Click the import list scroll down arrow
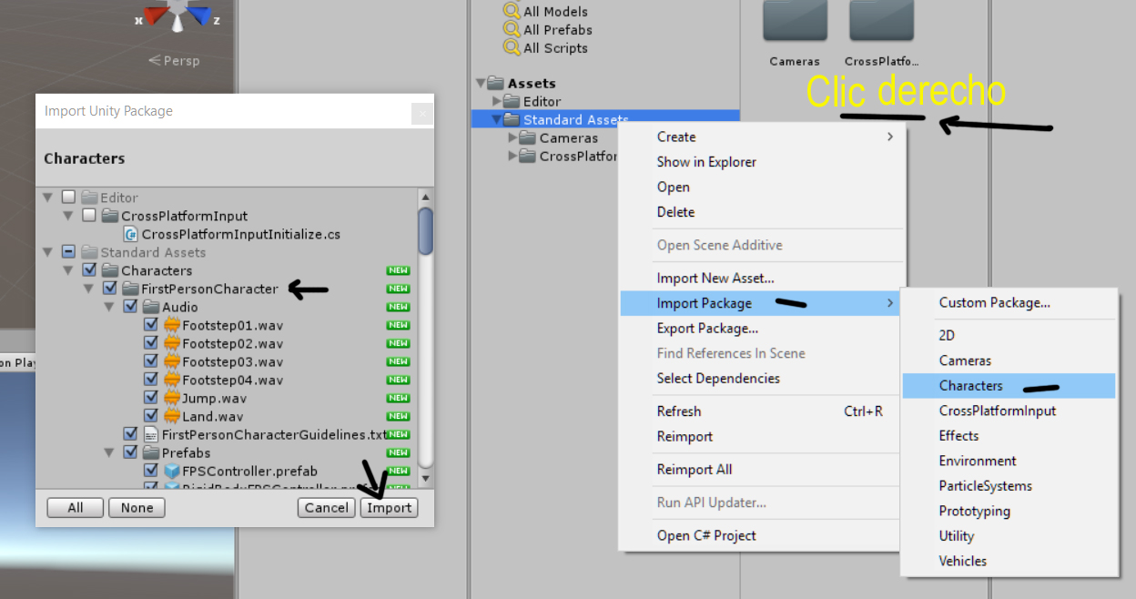Screen dimensions: 1136x599 point(425,477)
